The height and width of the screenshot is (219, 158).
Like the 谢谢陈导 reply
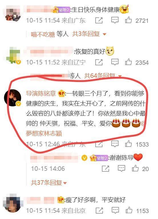(x=135, y=168)
